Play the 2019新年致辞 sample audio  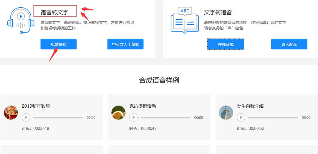(x=26, y=117)
